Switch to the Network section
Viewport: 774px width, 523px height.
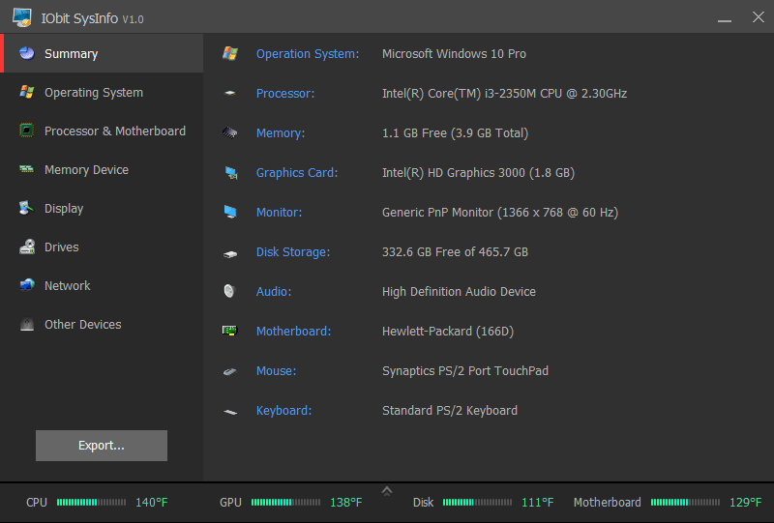click(x=102, y=285)
